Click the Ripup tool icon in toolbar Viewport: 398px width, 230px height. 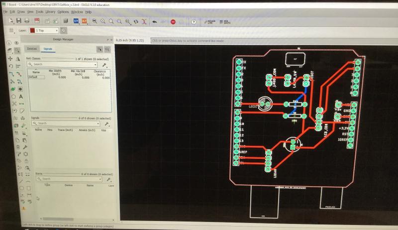point(144,22)
